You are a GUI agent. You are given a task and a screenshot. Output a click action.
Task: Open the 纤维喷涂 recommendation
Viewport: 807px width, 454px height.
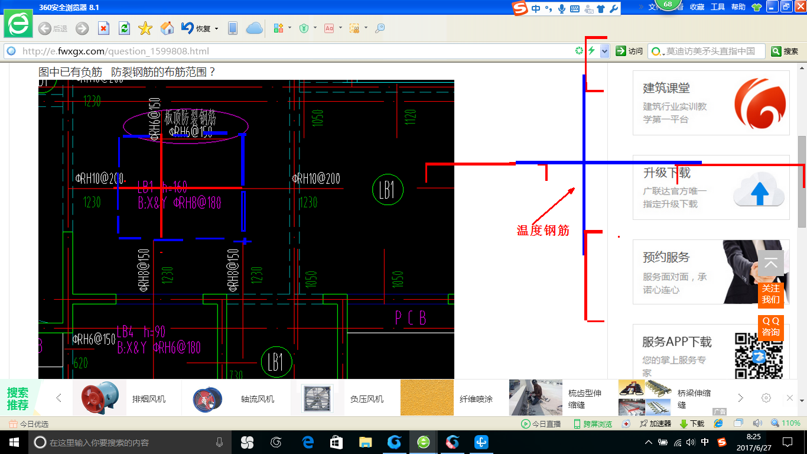point(455,399)
